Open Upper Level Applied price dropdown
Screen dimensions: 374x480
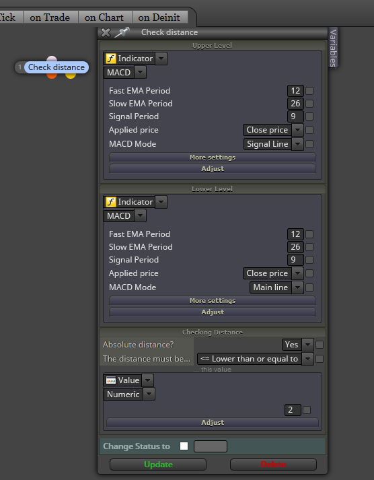(297, 130)
